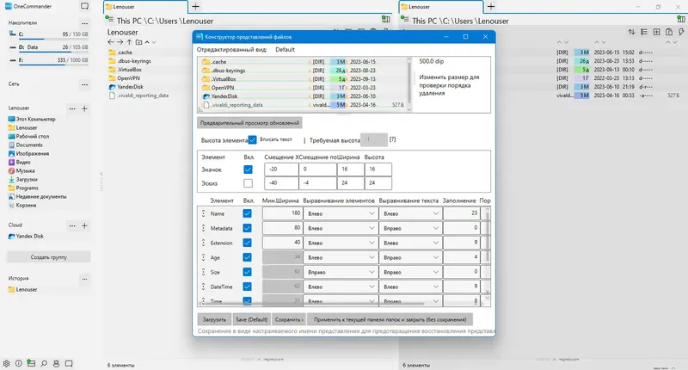
Task: Uncheck the DateTime column checkbox
Action: pos(247,287)
